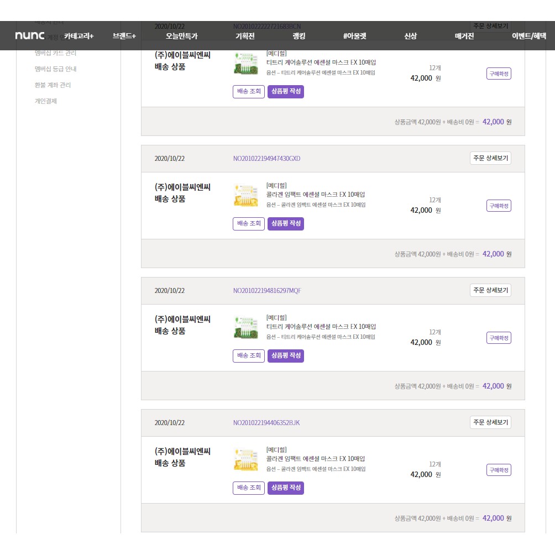Open 멤버십 등급 안내 in the sidebar
Viewport: 555px width, 555px height.
tap(55, 69)
